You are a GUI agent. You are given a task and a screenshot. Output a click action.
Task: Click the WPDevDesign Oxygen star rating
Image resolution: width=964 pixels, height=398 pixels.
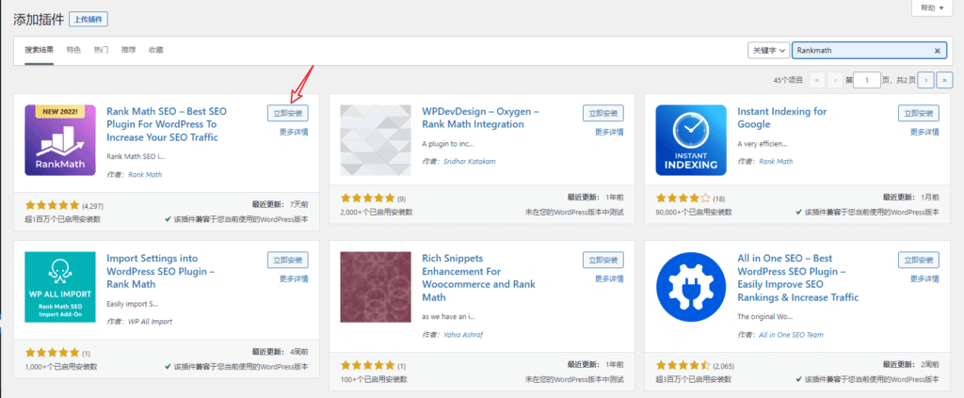click(368, 198)
